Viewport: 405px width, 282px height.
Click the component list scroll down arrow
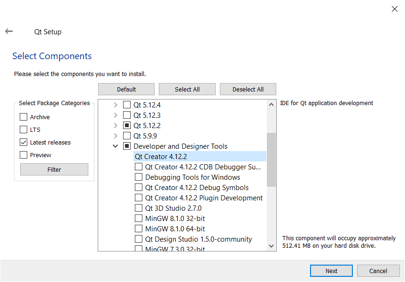pos(271,246)
